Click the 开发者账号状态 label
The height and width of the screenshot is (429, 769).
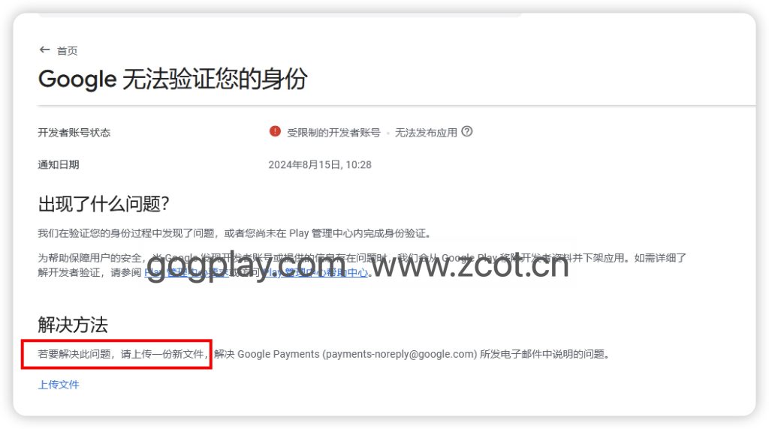click(x=74, y=132)
